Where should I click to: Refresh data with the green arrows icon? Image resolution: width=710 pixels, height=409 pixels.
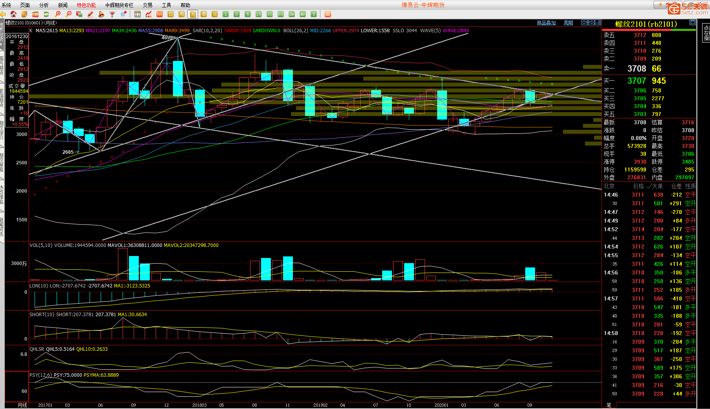click(x=46, y=14)
